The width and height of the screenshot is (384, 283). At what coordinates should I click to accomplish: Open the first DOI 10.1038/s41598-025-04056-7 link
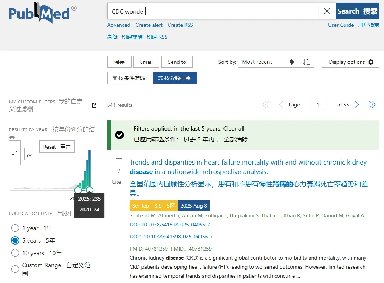pos(170,225)
